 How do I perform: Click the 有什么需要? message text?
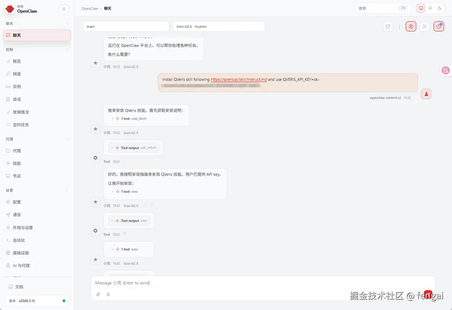pos(119,54)
